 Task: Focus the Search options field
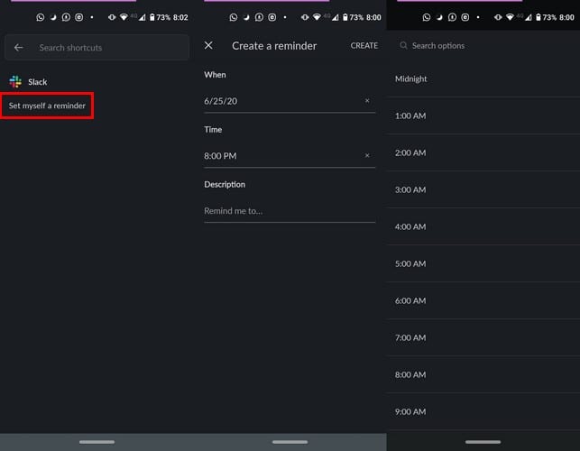tap(487, 46)
